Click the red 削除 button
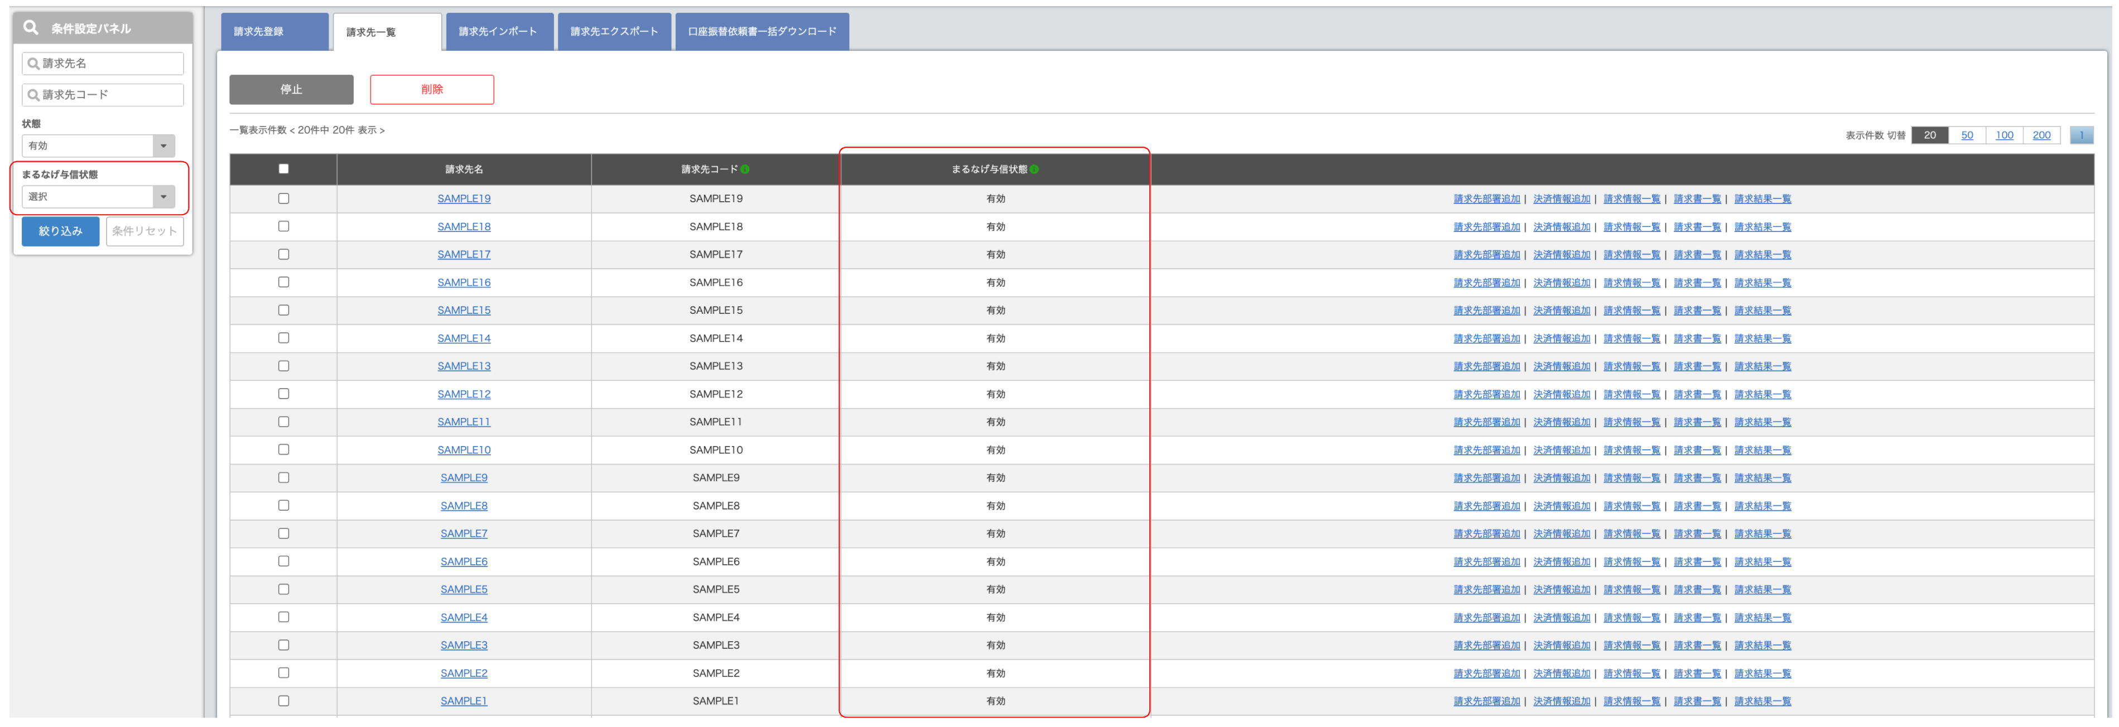The width and height of the screenshot is (2119, 727). tap(432, 90)
